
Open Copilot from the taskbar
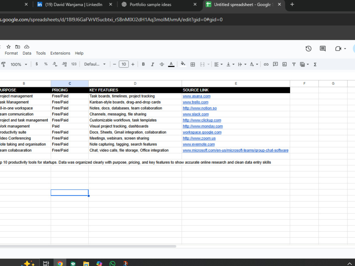pos(99,264)
